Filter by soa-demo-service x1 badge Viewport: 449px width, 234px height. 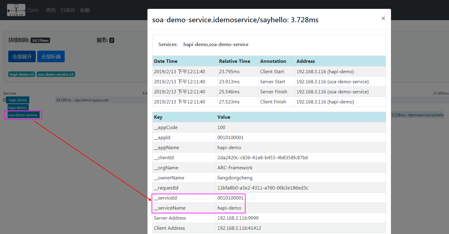point(56,74)
